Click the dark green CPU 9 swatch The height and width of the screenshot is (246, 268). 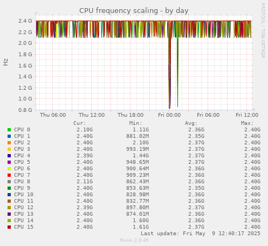pyautogui.click(x=9, y=188)
